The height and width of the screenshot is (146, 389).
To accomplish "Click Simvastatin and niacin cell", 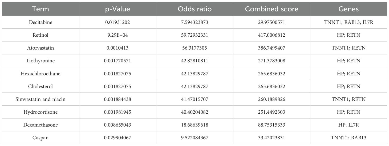I will click(x=40, y=99).
